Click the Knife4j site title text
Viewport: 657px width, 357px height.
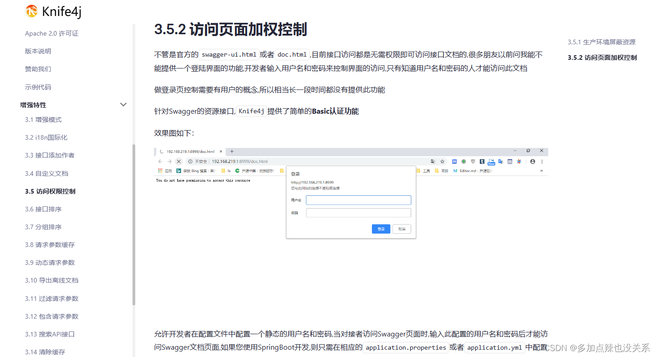(62, 11)
